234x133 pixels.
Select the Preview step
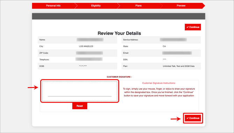[x=181, y=6]
